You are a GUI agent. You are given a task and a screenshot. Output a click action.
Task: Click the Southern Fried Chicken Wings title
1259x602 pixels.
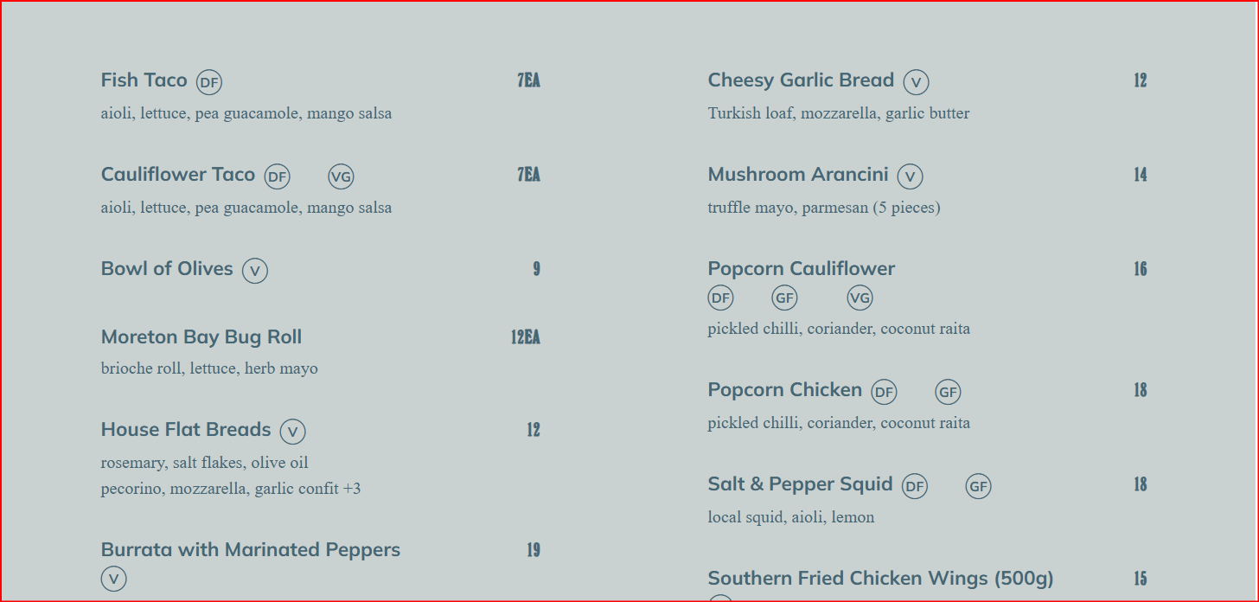(x=880, y=578)
